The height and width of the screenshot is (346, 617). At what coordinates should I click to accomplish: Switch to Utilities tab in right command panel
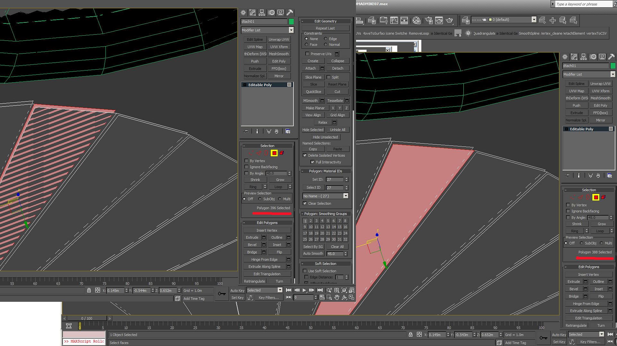612,57
